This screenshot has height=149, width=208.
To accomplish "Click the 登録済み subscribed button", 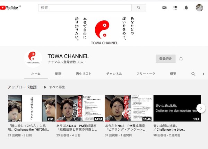I will pyautogui.click(x=166, y=59).
